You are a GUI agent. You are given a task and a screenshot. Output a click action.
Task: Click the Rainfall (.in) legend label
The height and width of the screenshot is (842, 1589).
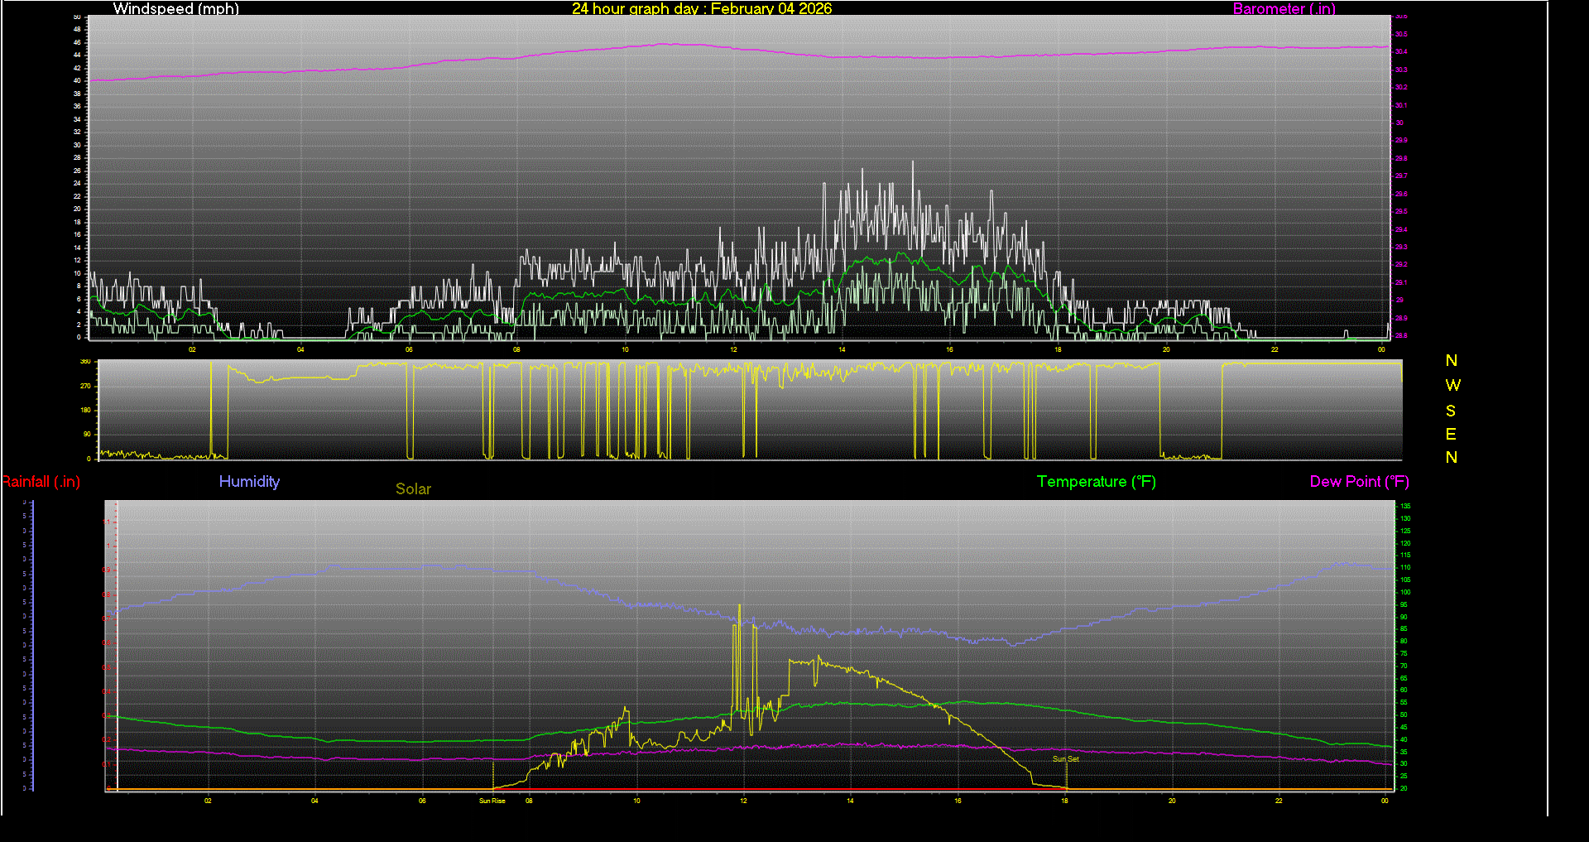click(x=41, y=482)
